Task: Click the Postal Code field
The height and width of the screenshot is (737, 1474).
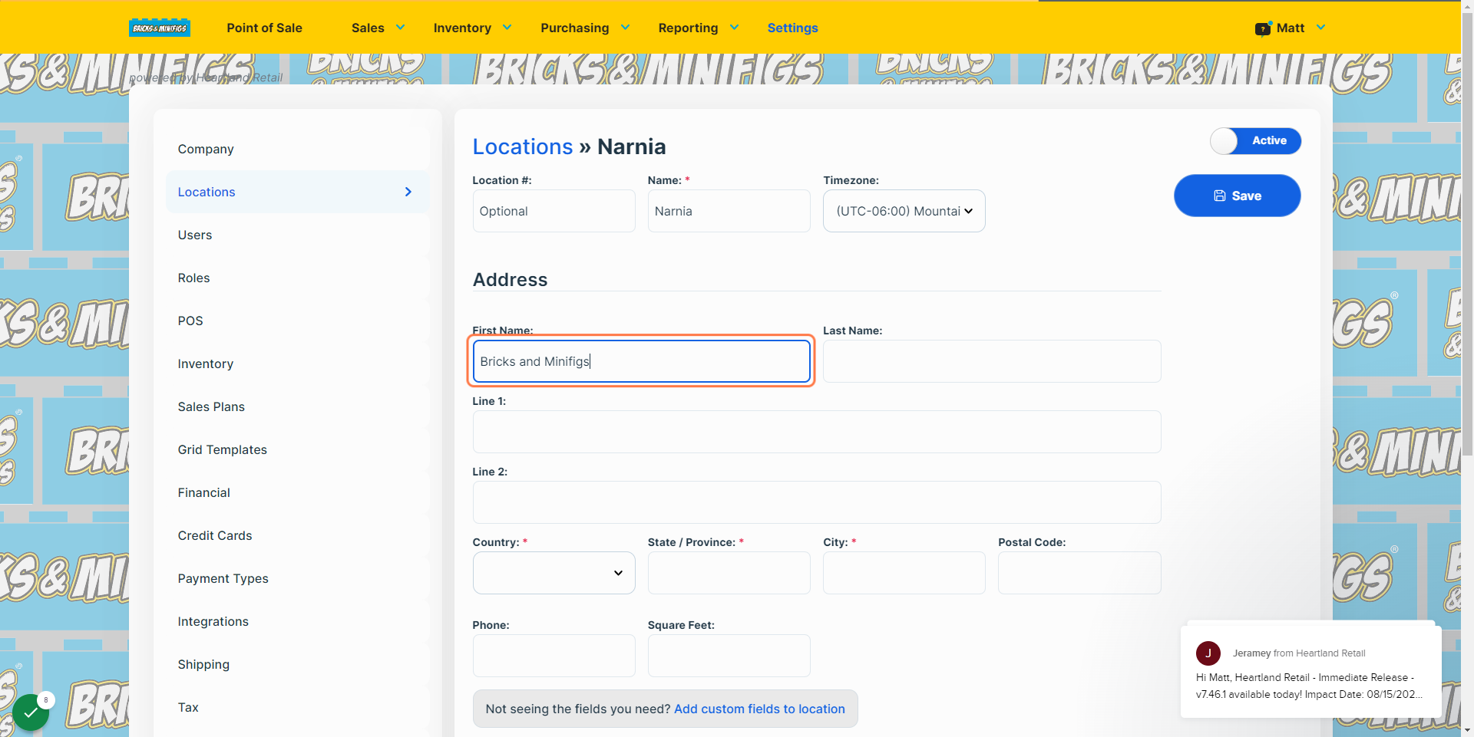Action: [1079, 573]
